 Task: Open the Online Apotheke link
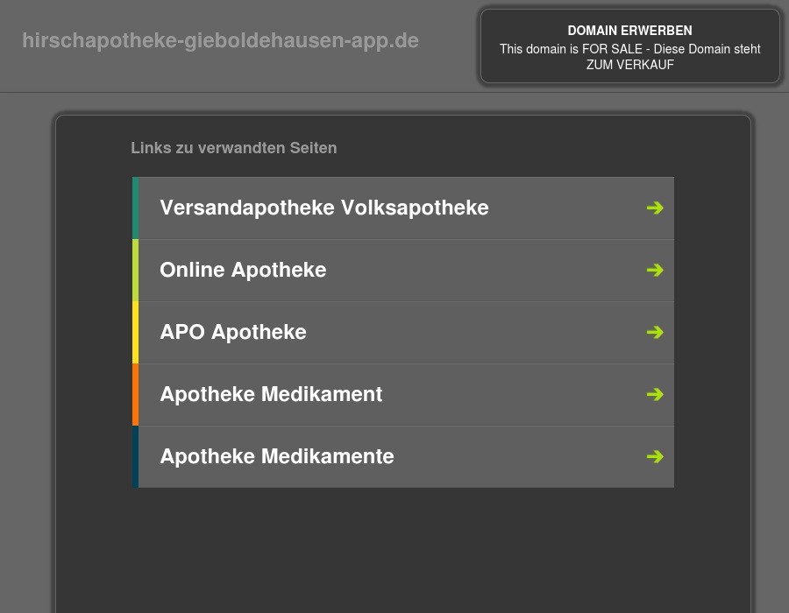pos(243,270)
